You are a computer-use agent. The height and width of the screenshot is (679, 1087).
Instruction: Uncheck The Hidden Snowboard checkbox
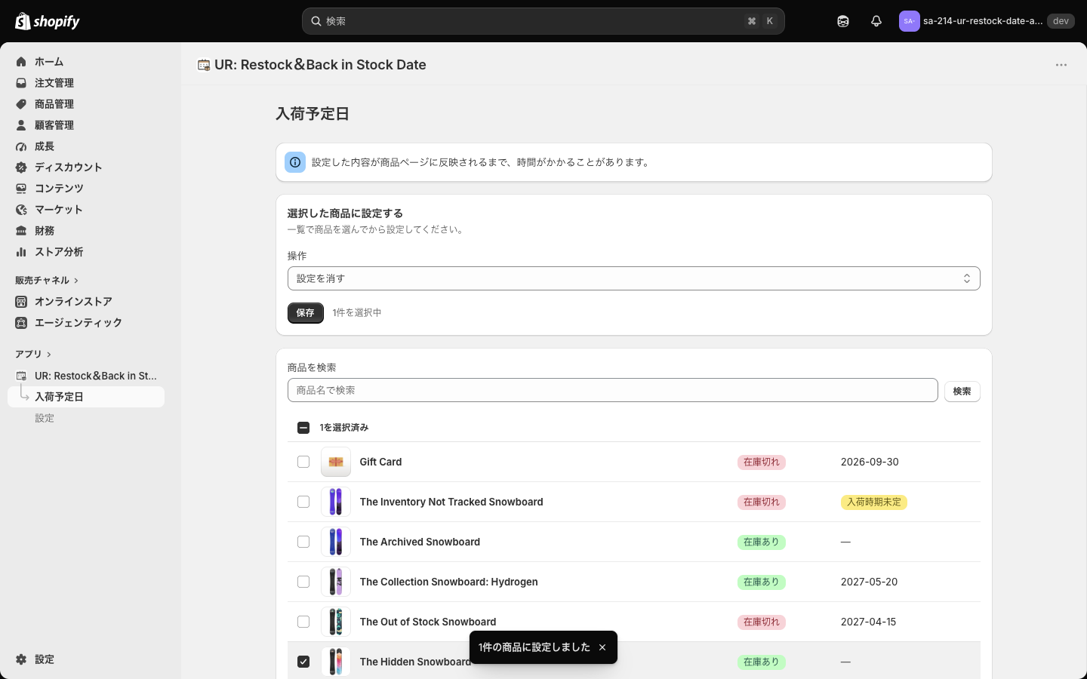tap(303, 662)
